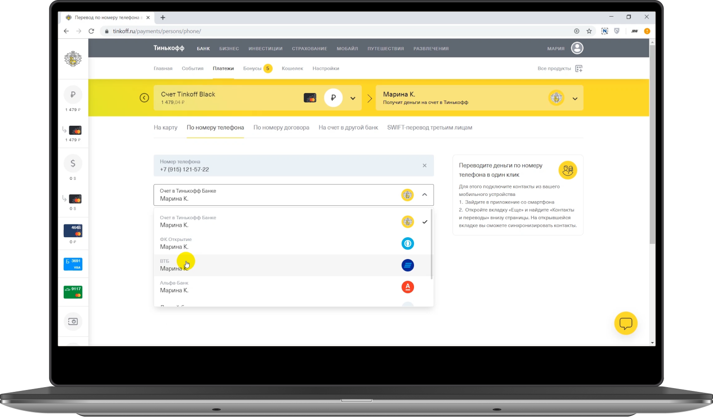
Task: Open События in the sub-navigation
Action: click(193, 68)
